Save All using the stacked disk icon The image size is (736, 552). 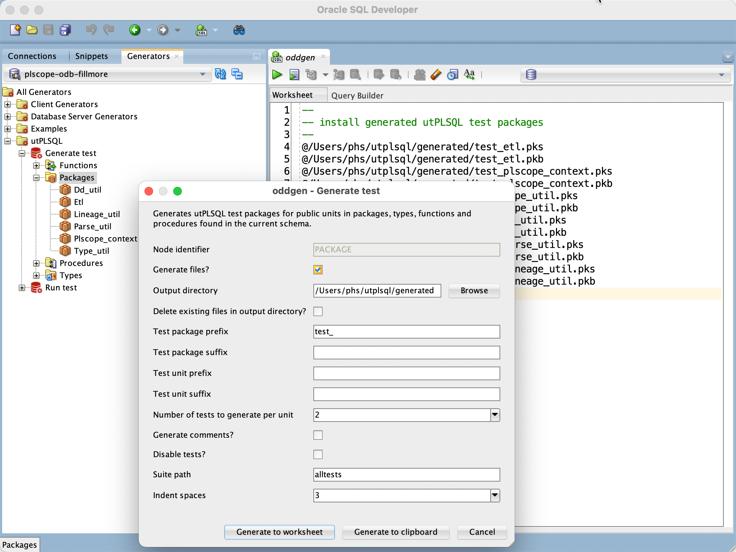coord(65,30)
